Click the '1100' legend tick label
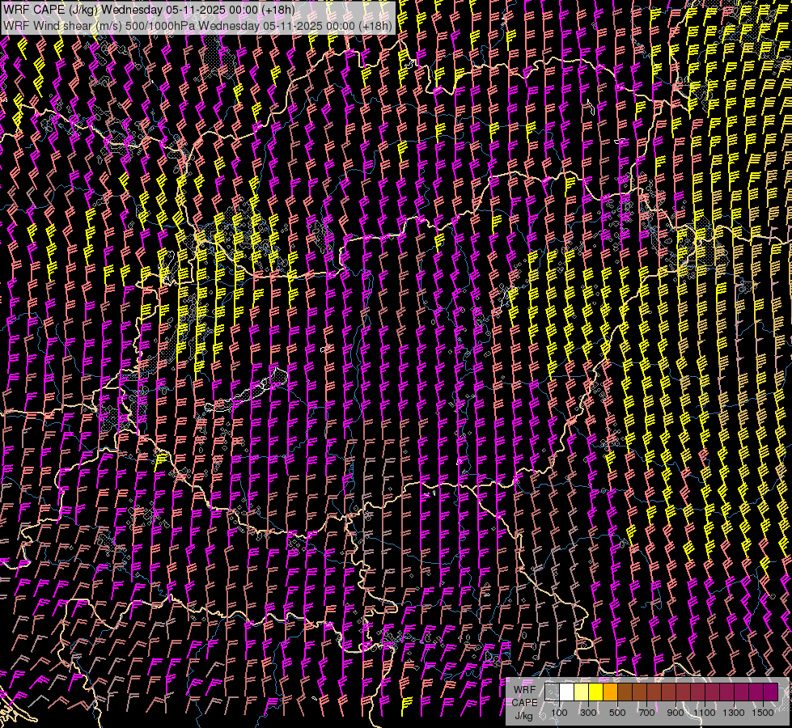The width and height of the screenshot is (792, 728). 704,713
